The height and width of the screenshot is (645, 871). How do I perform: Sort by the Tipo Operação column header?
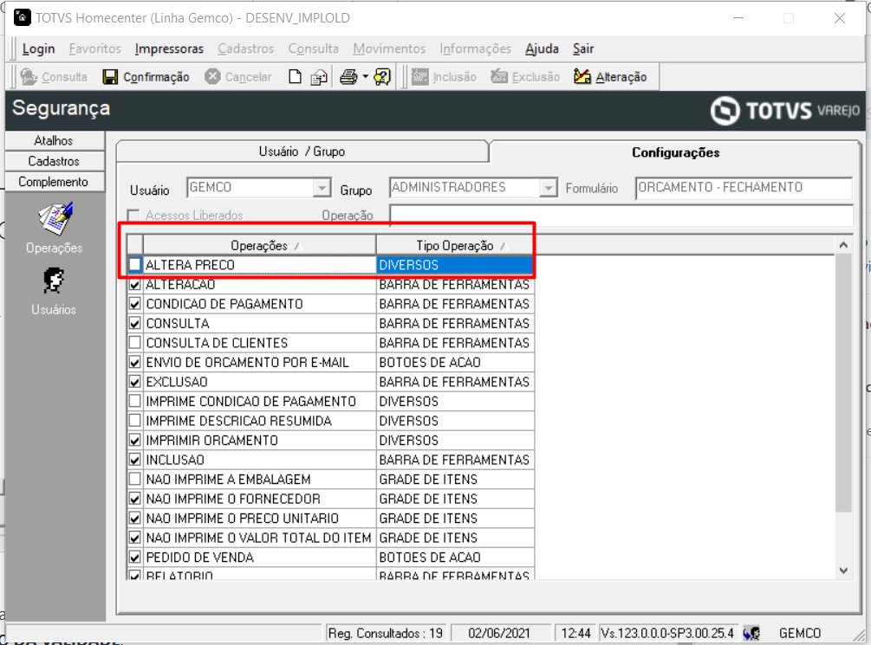click(455, 245)
